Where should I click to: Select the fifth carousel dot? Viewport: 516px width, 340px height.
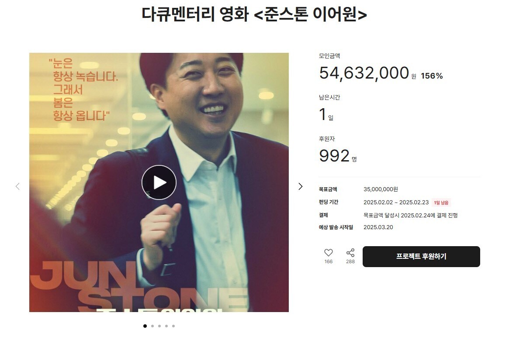pyautogui.click(x=173, y=326)
